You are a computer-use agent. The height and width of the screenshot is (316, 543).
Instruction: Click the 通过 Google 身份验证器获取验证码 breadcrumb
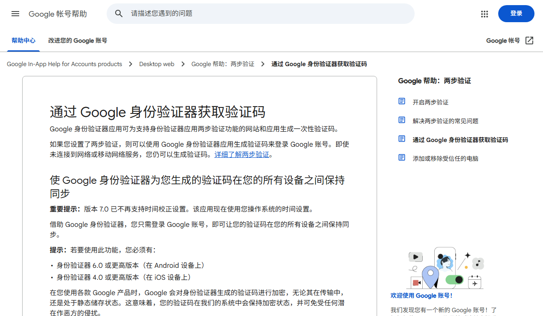[319, 64]
